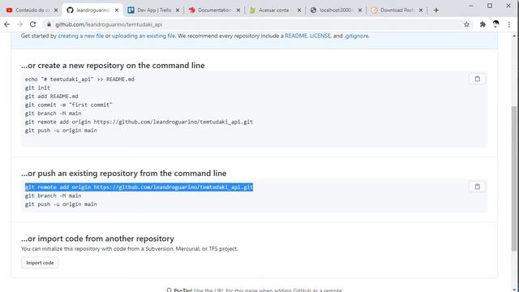
Task: Close the Documentation tab
Action: point(238,11)
